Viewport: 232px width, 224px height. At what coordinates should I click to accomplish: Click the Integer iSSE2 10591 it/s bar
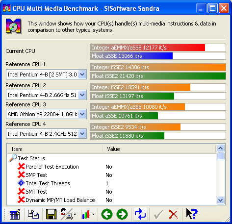pyautogui.click(x=158, y=87)
